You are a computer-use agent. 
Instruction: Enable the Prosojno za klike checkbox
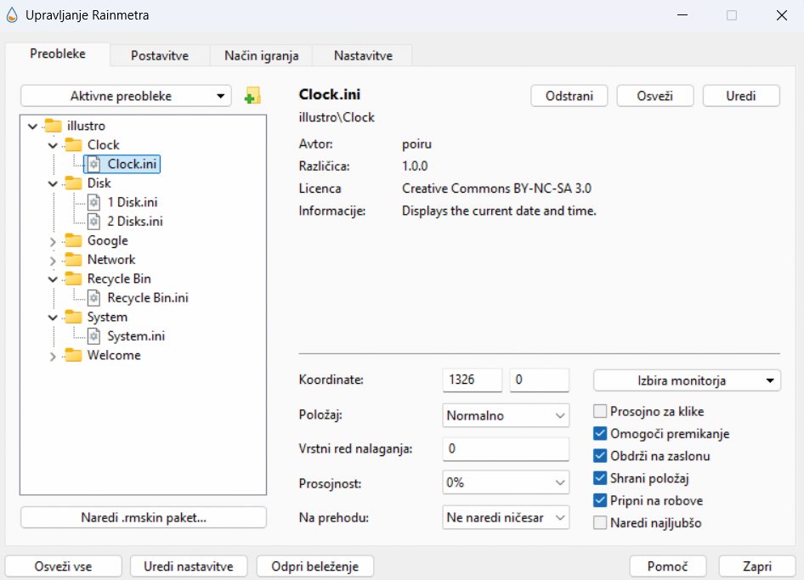click(600, 411)
